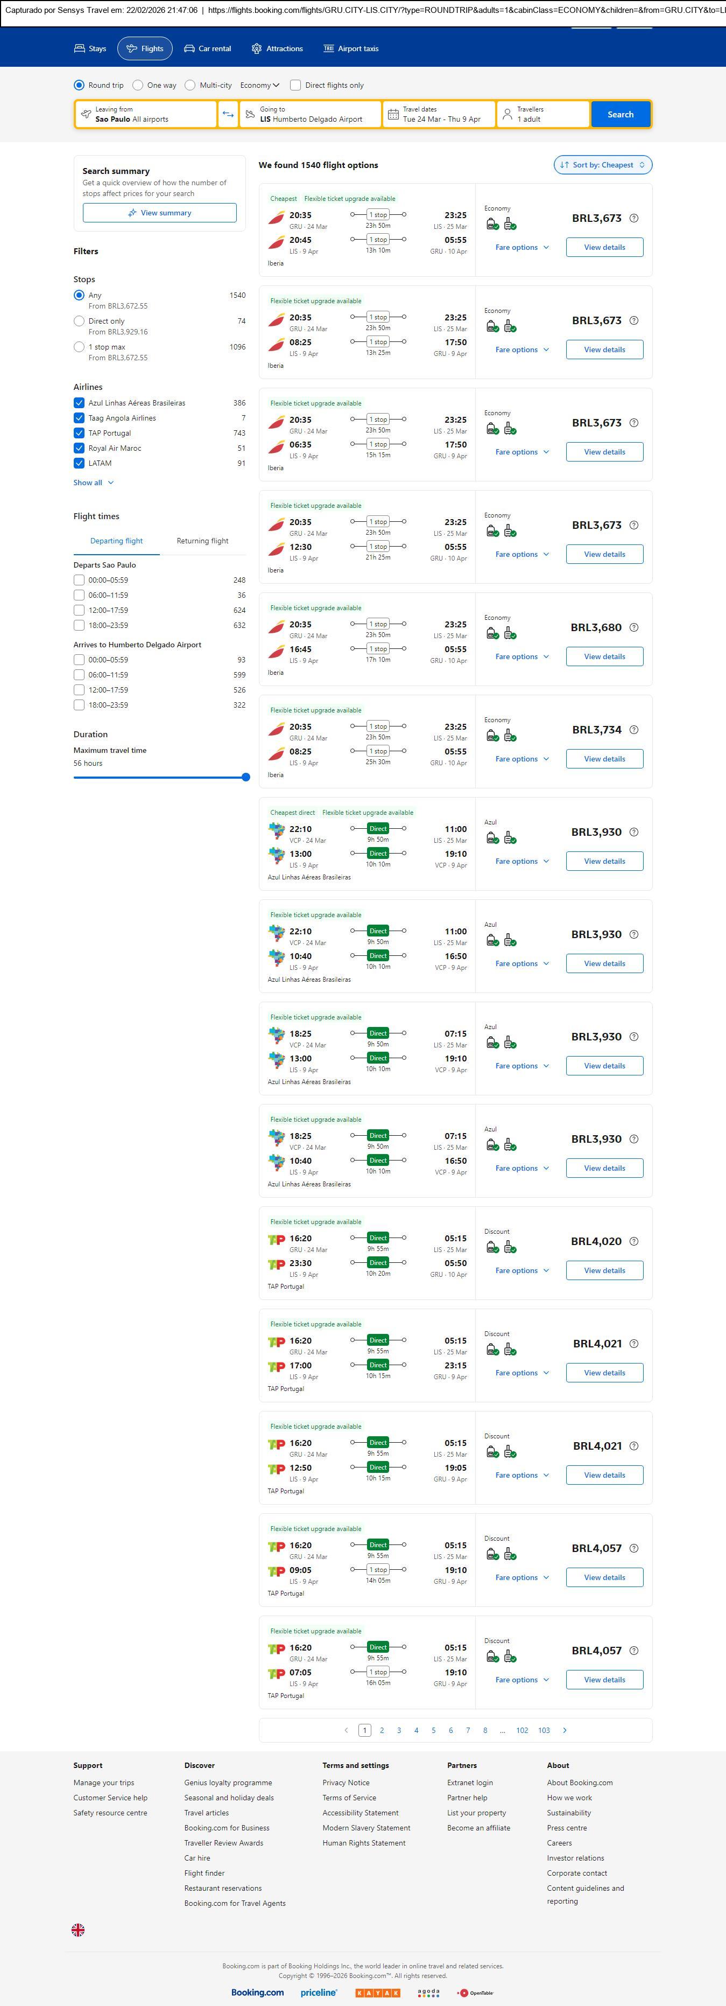Screen dimensions: 726x2006
Task: Enable the Direct flights only checkbox
Action: 295,85
